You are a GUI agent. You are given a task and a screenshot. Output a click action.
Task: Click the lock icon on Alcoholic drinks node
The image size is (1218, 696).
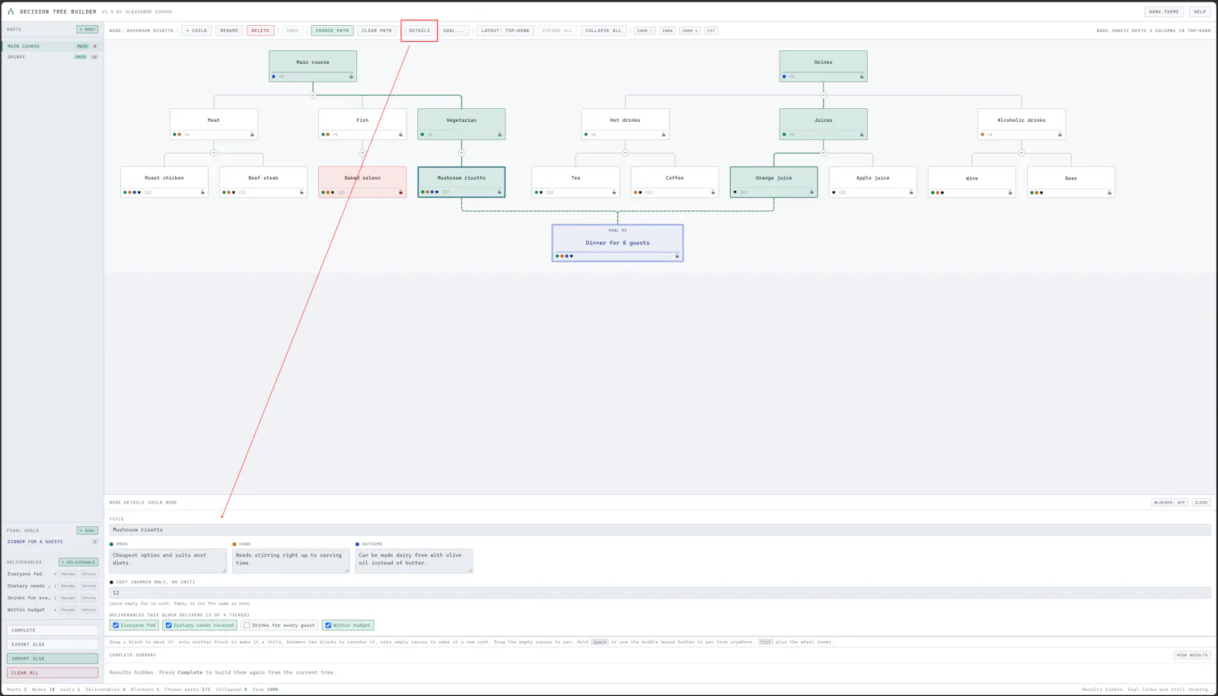click(x=1060, y=134)
